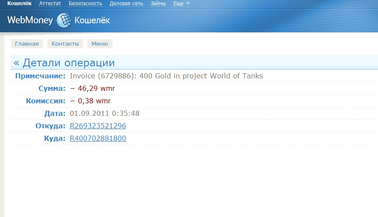Open the Кошелёк top menu item

pos(19,3)
